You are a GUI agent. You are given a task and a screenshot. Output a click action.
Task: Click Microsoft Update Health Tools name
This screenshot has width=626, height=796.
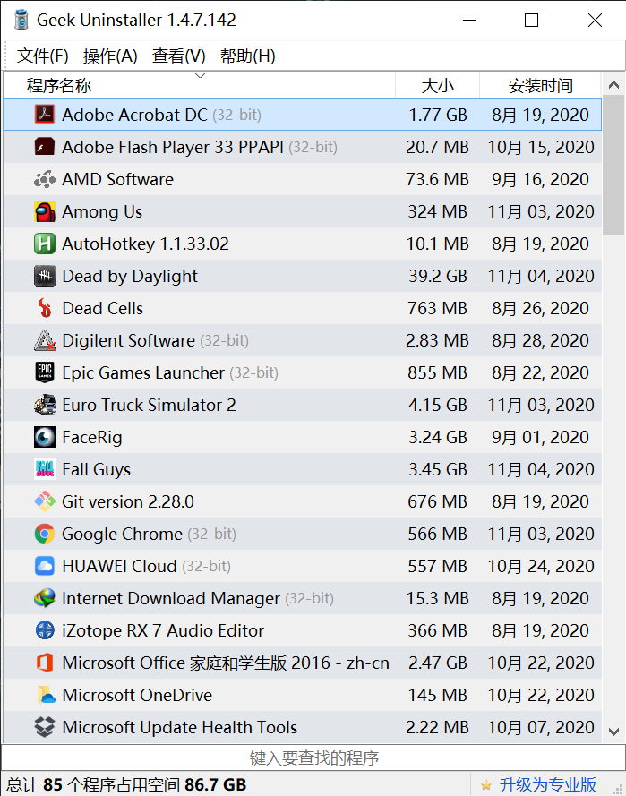180,727
